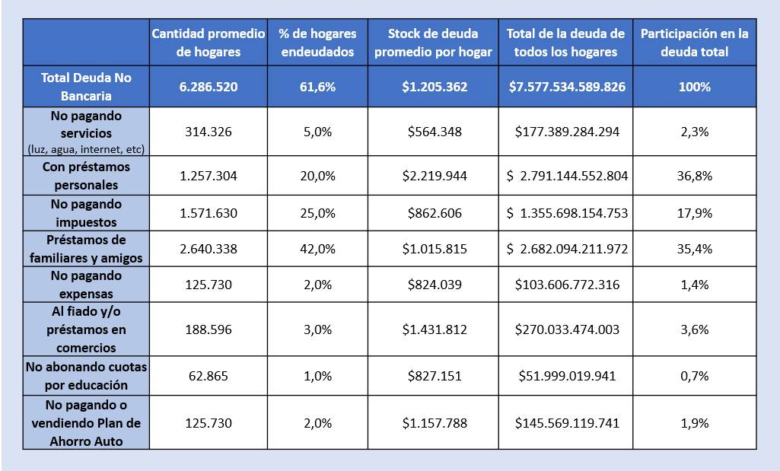Screen dimensions: 780x471
Task: Select the 'Cantidad promedio de hogares' column header
Action: (209, 43)
